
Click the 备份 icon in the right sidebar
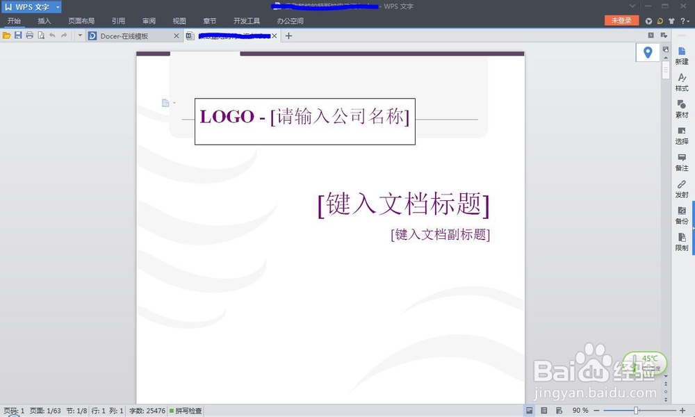point(682,216)
